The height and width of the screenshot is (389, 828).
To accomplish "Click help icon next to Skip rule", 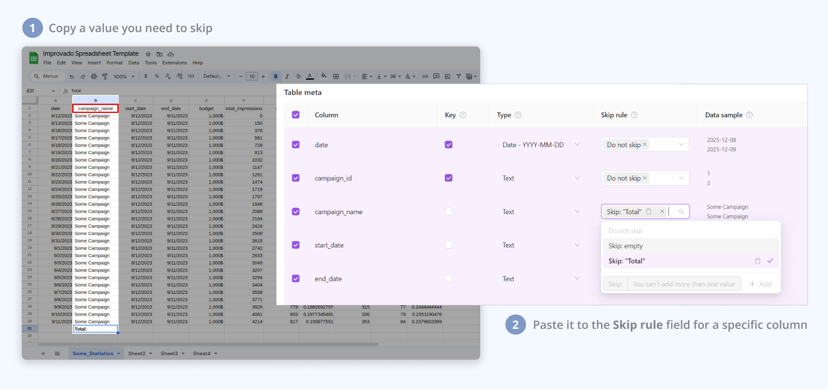I will 634,115.
